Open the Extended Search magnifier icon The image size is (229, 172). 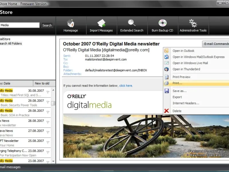(x=132, y=23)
